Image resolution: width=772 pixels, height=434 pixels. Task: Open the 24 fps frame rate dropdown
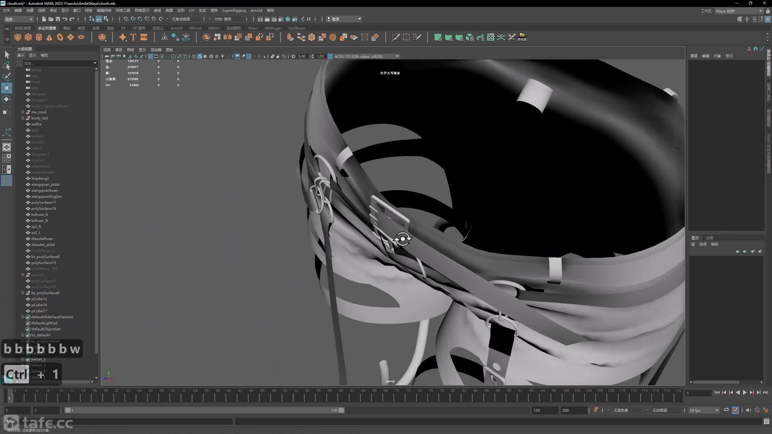704,410
